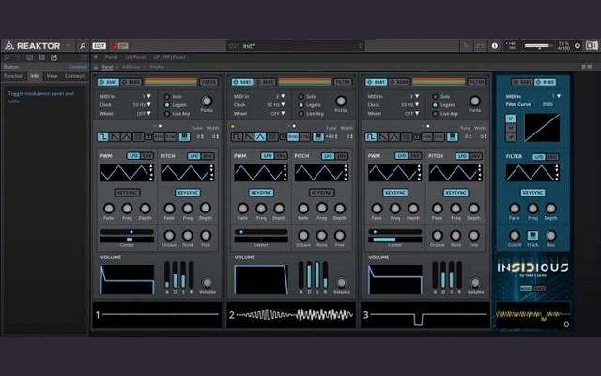Select the LP filter type button
The width and height of the screenshot is (601, 376).
tap(511, 118)
